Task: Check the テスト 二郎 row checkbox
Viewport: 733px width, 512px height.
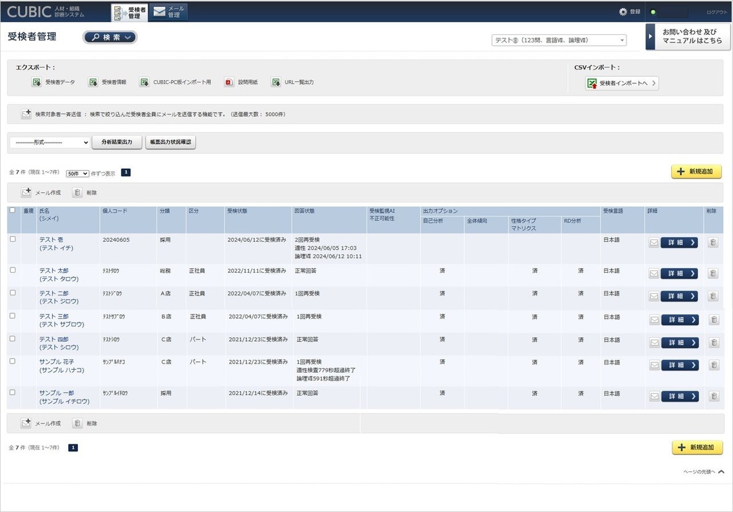Action: tap(13, 292)
